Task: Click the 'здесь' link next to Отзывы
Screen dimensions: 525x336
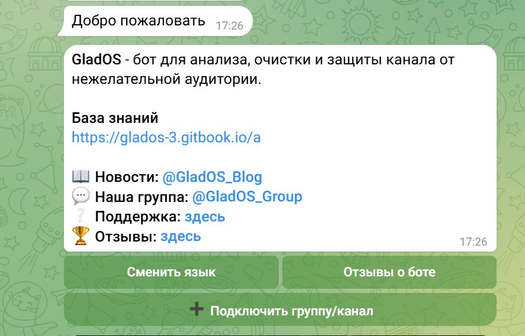Action: 181,236
